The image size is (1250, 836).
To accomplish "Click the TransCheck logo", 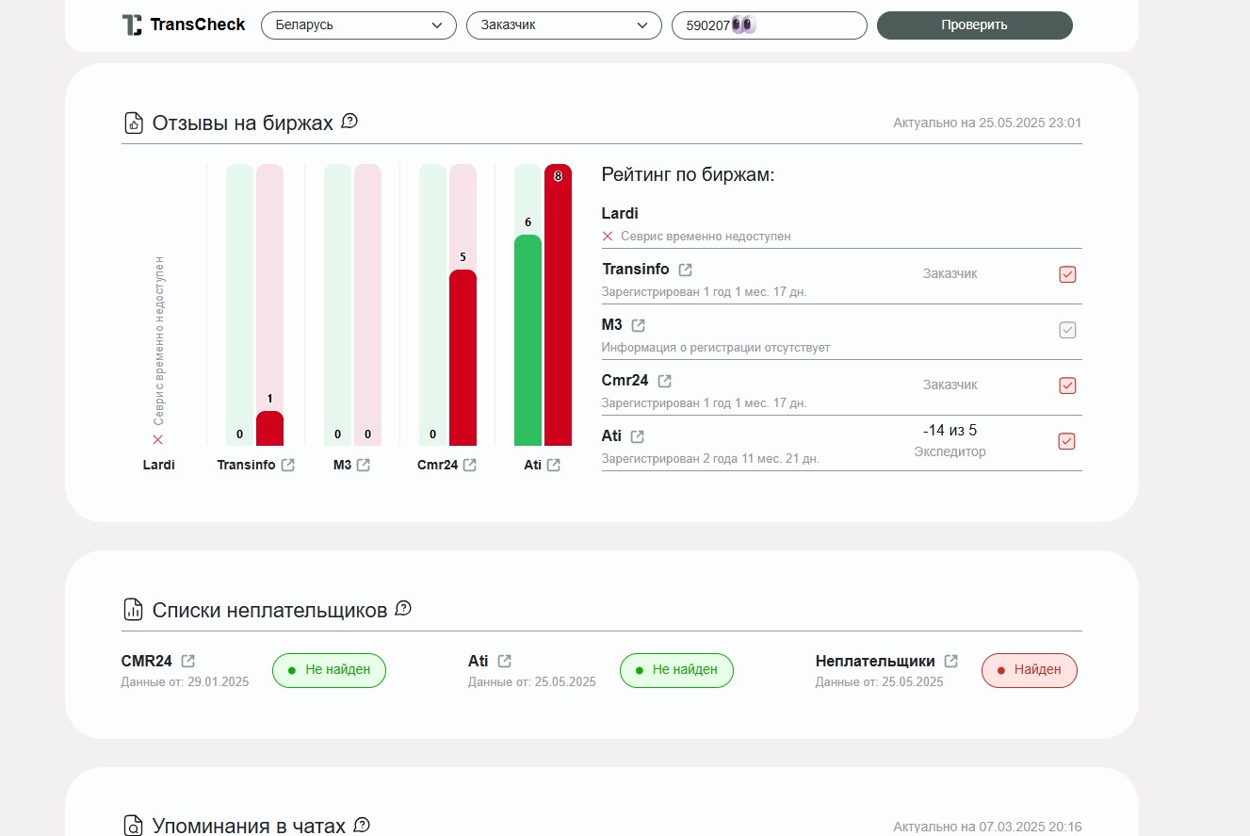I will [184, 25].
